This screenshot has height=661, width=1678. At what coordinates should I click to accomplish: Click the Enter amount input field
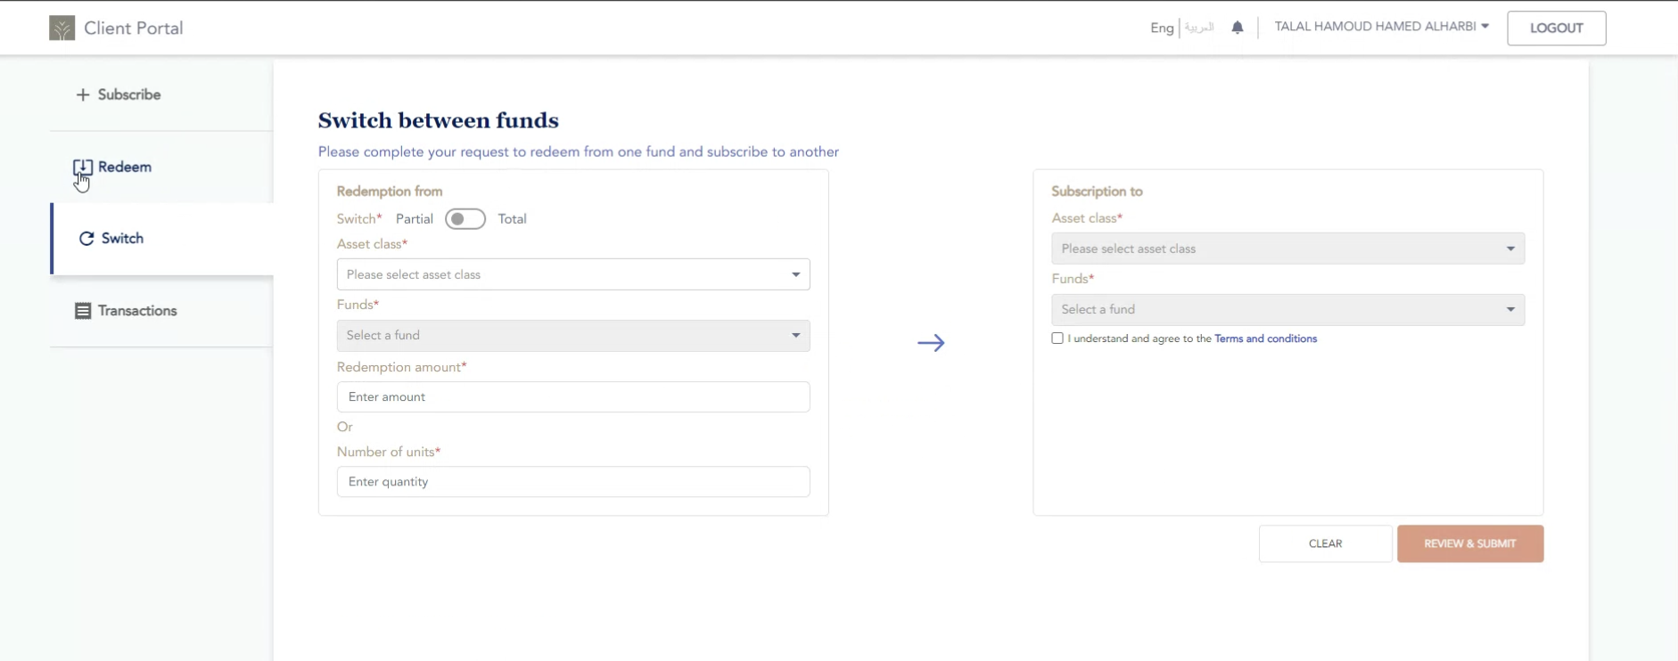click(x=572, y=397)
